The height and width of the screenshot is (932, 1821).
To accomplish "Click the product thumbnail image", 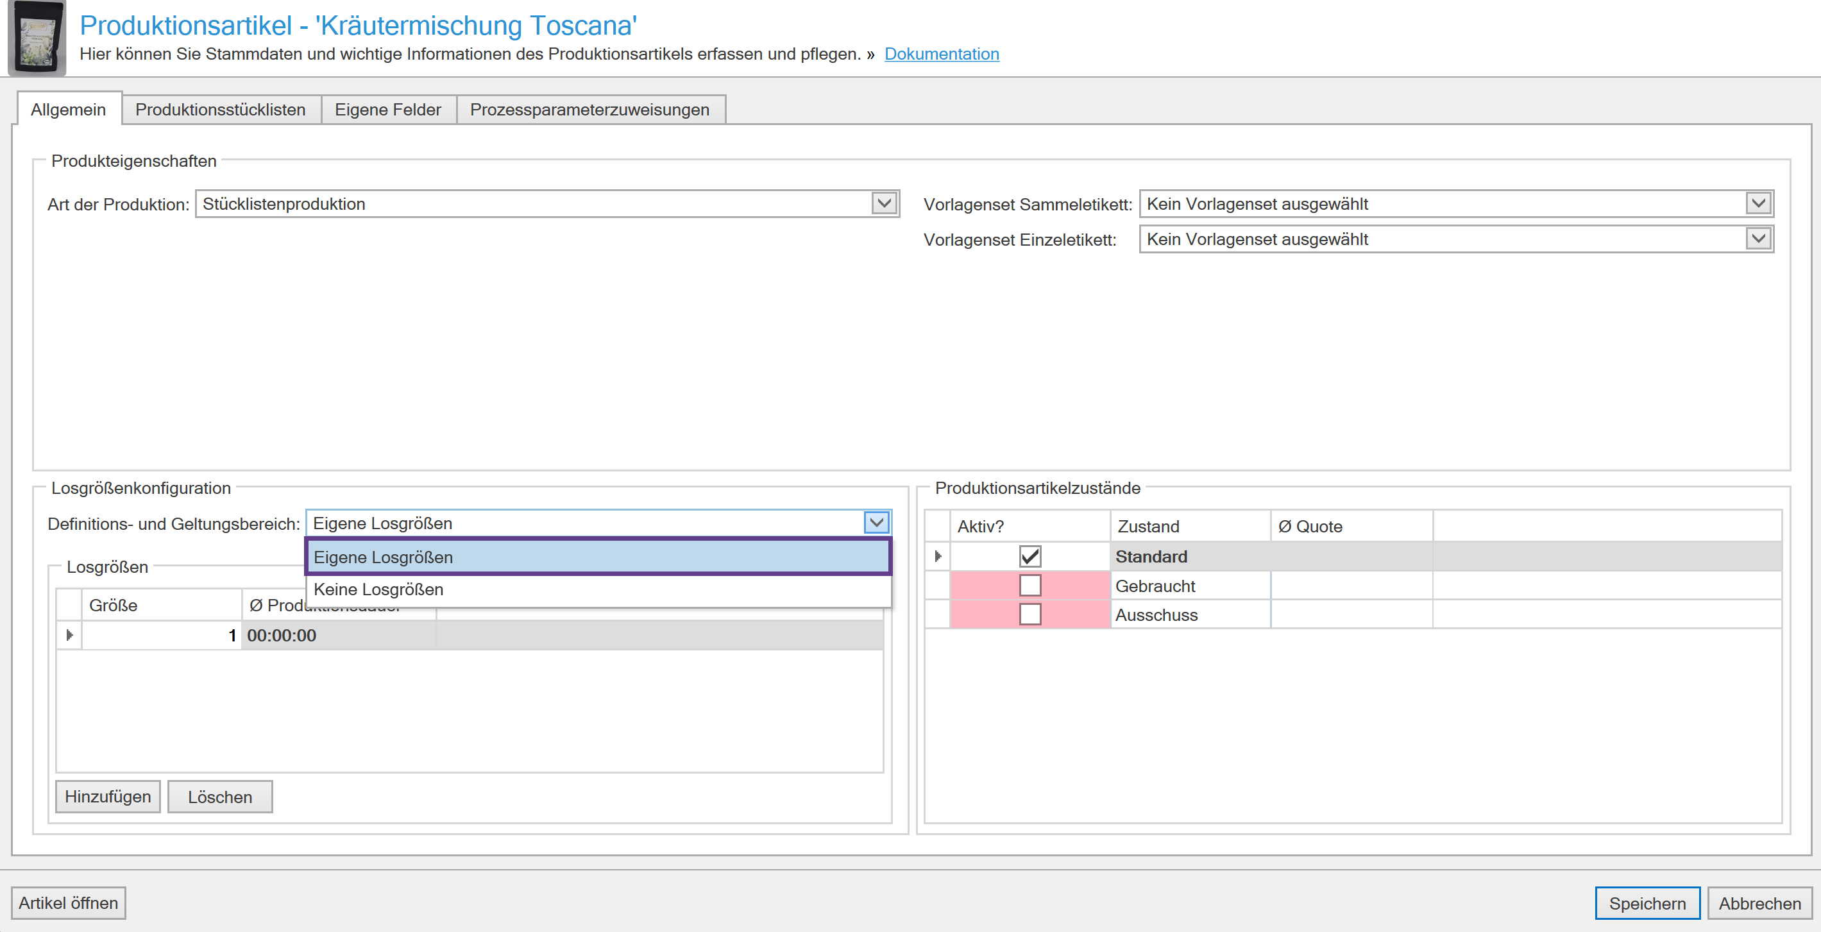I will coord(37,38).
